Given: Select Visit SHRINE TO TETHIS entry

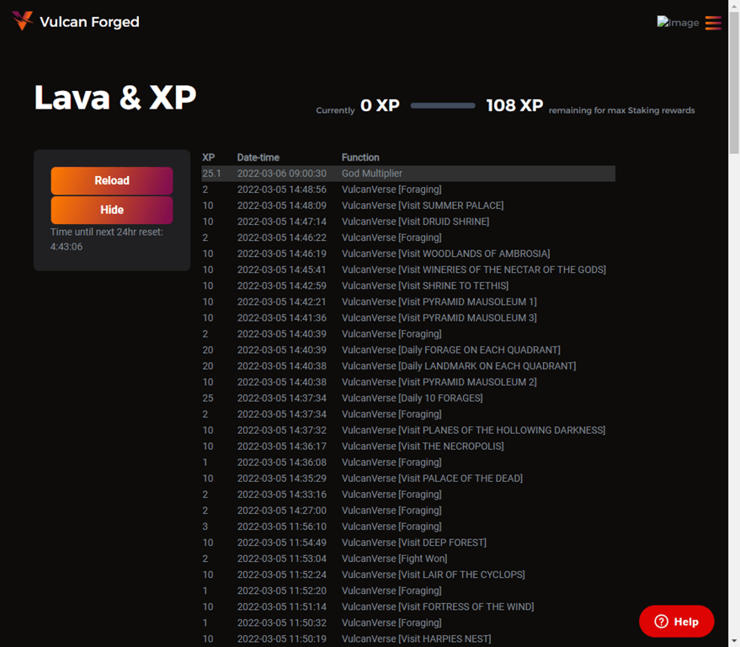Looking at the screenshot, I should pyautogui.click(x=425, y=286).
